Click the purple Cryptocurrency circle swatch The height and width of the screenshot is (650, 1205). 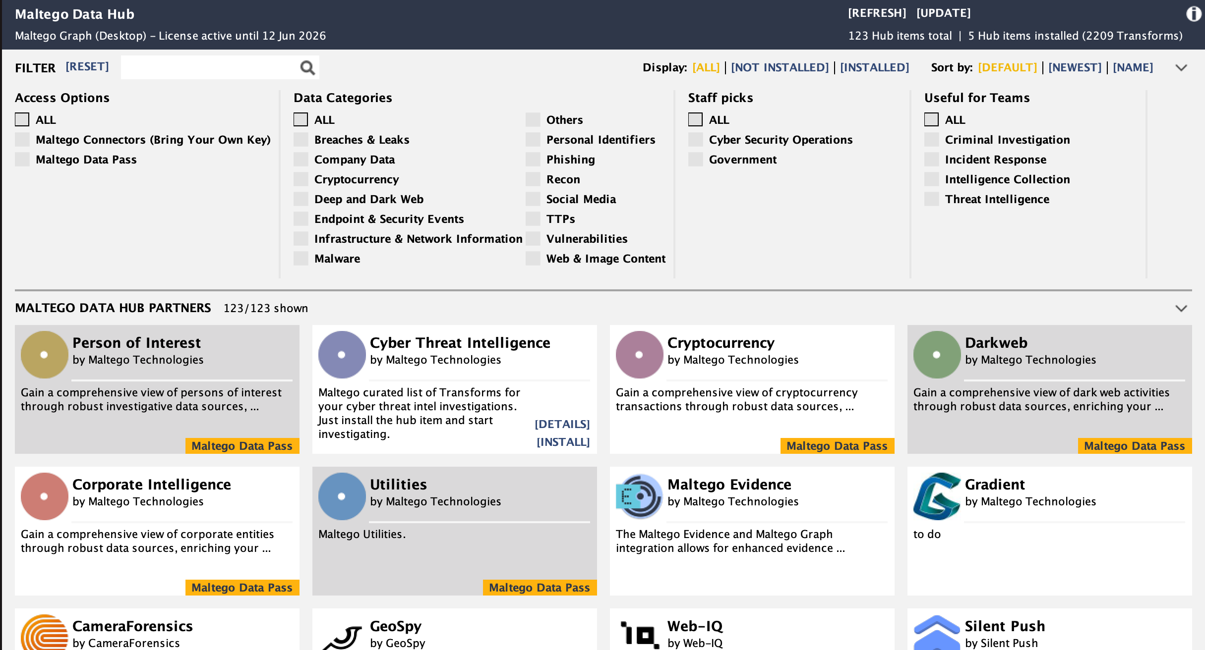(639, 355)
